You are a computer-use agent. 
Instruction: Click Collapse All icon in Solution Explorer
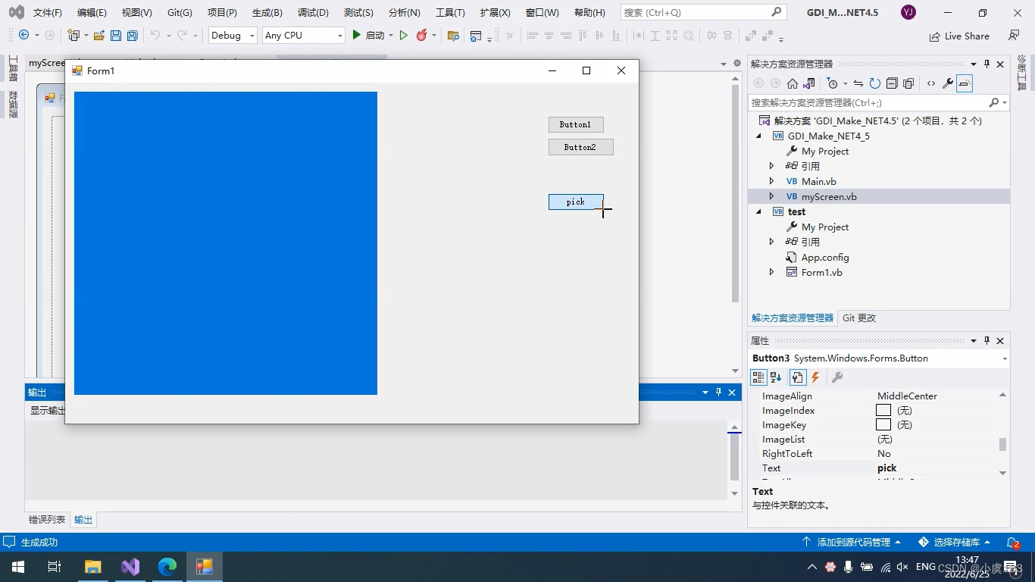click(892, 83)
